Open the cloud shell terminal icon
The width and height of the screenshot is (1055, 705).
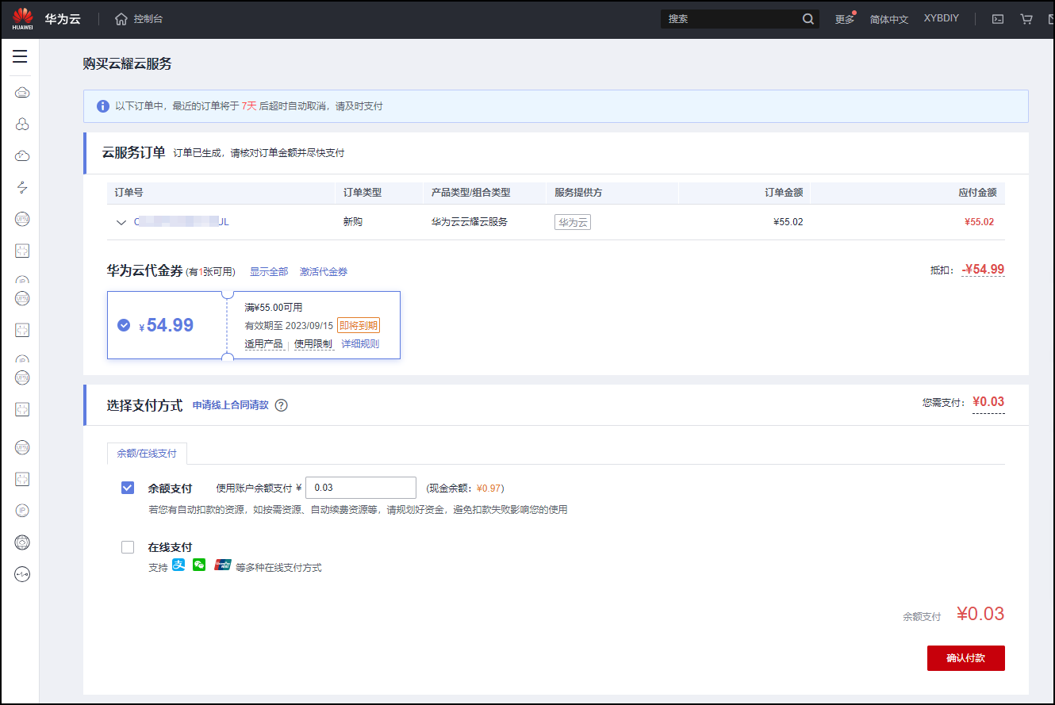pyautogui.click(x=999, y=19)
